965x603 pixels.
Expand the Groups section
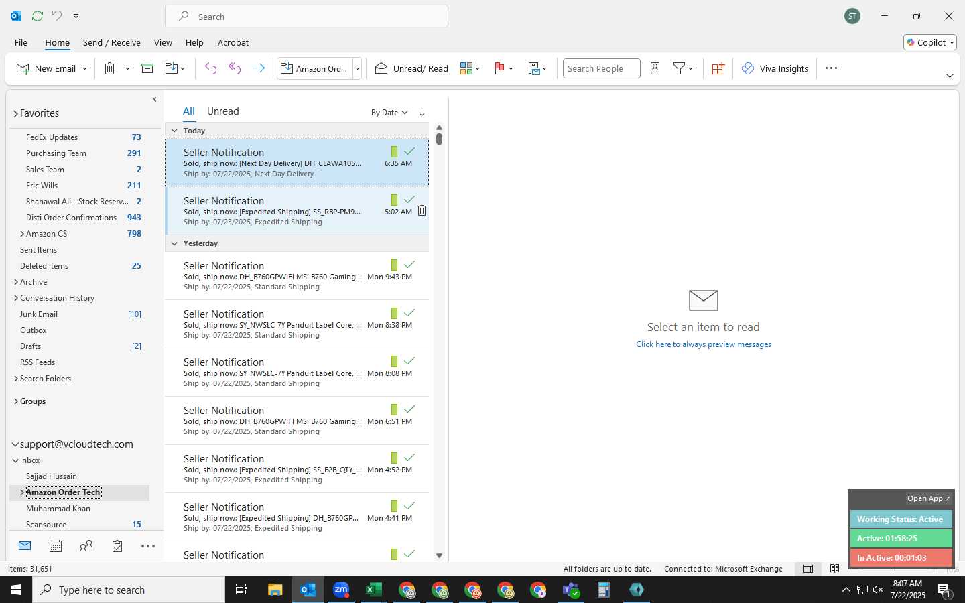tap(15, 401)
